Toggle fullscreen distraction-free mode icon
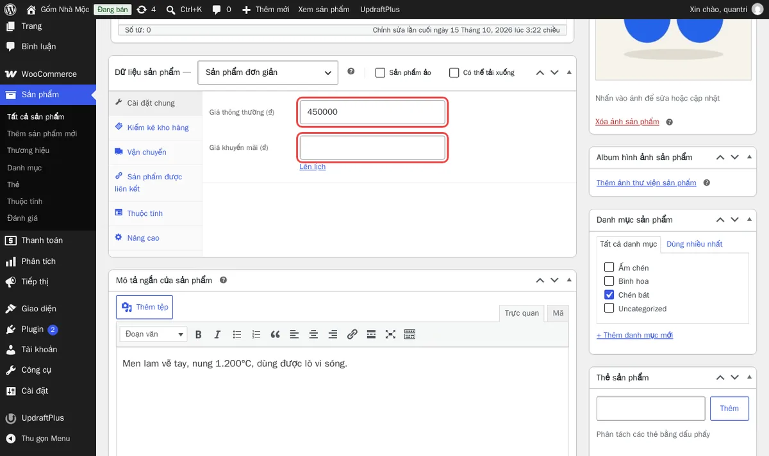The width and height of the screenshot is (769, 456). pos(390,334)
